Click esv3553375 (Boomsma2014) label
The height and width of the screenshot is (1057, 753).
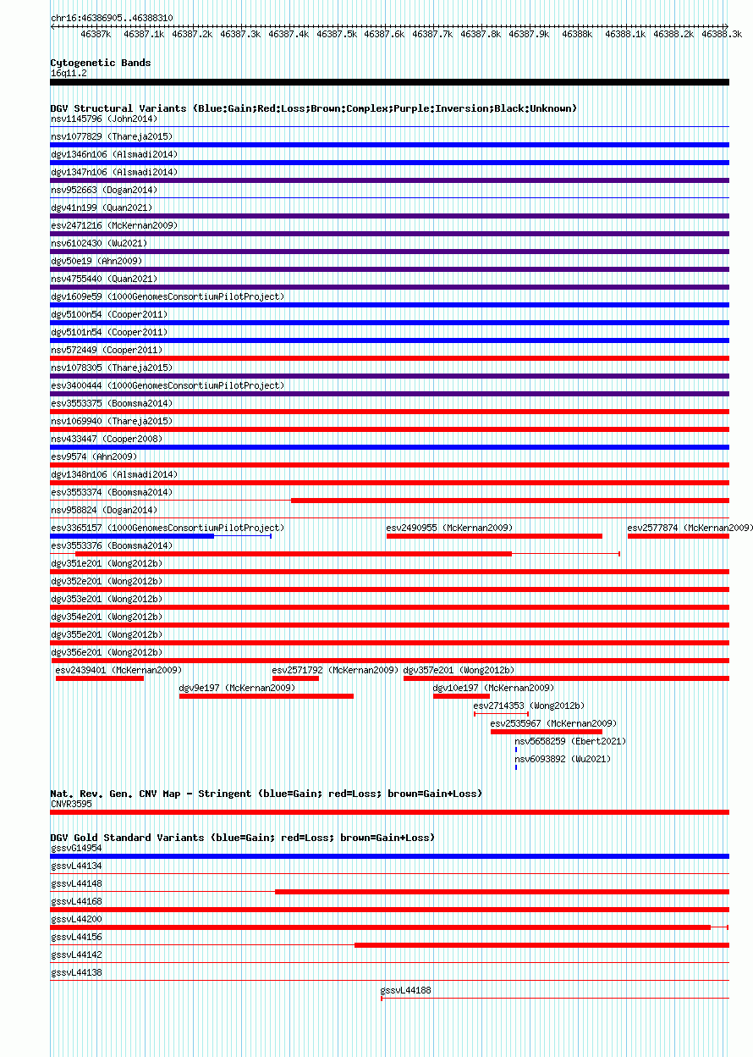coord(112,404)
